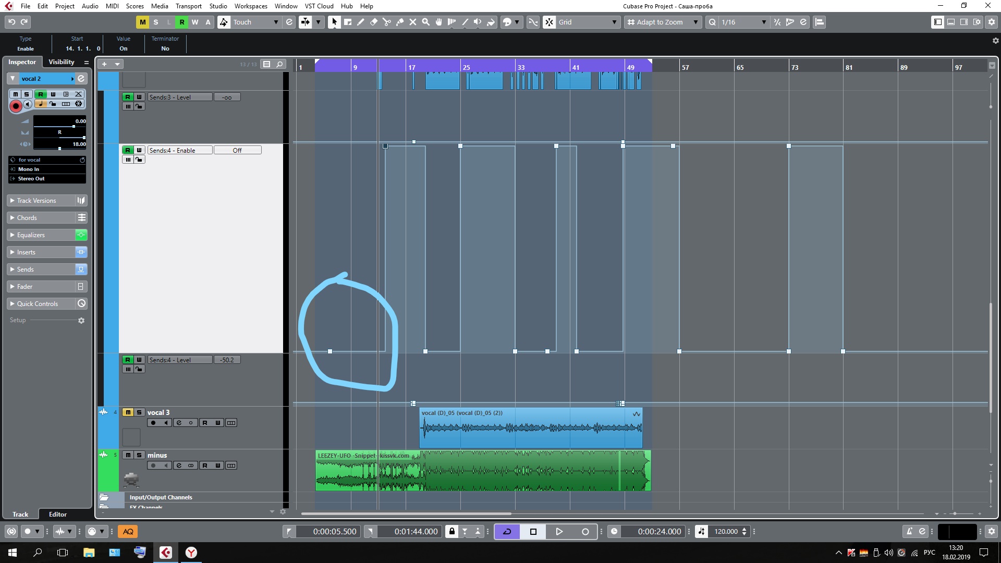This screenshot has height=563, width=1001.
Task: Mute the vocal 3 track
Action: [128, 412]
